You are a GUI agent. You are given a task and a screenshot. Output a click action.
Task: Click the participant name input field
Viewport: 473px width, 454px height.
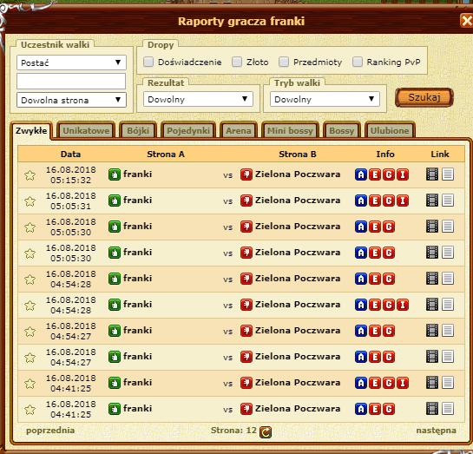click(x=71, y=81)
